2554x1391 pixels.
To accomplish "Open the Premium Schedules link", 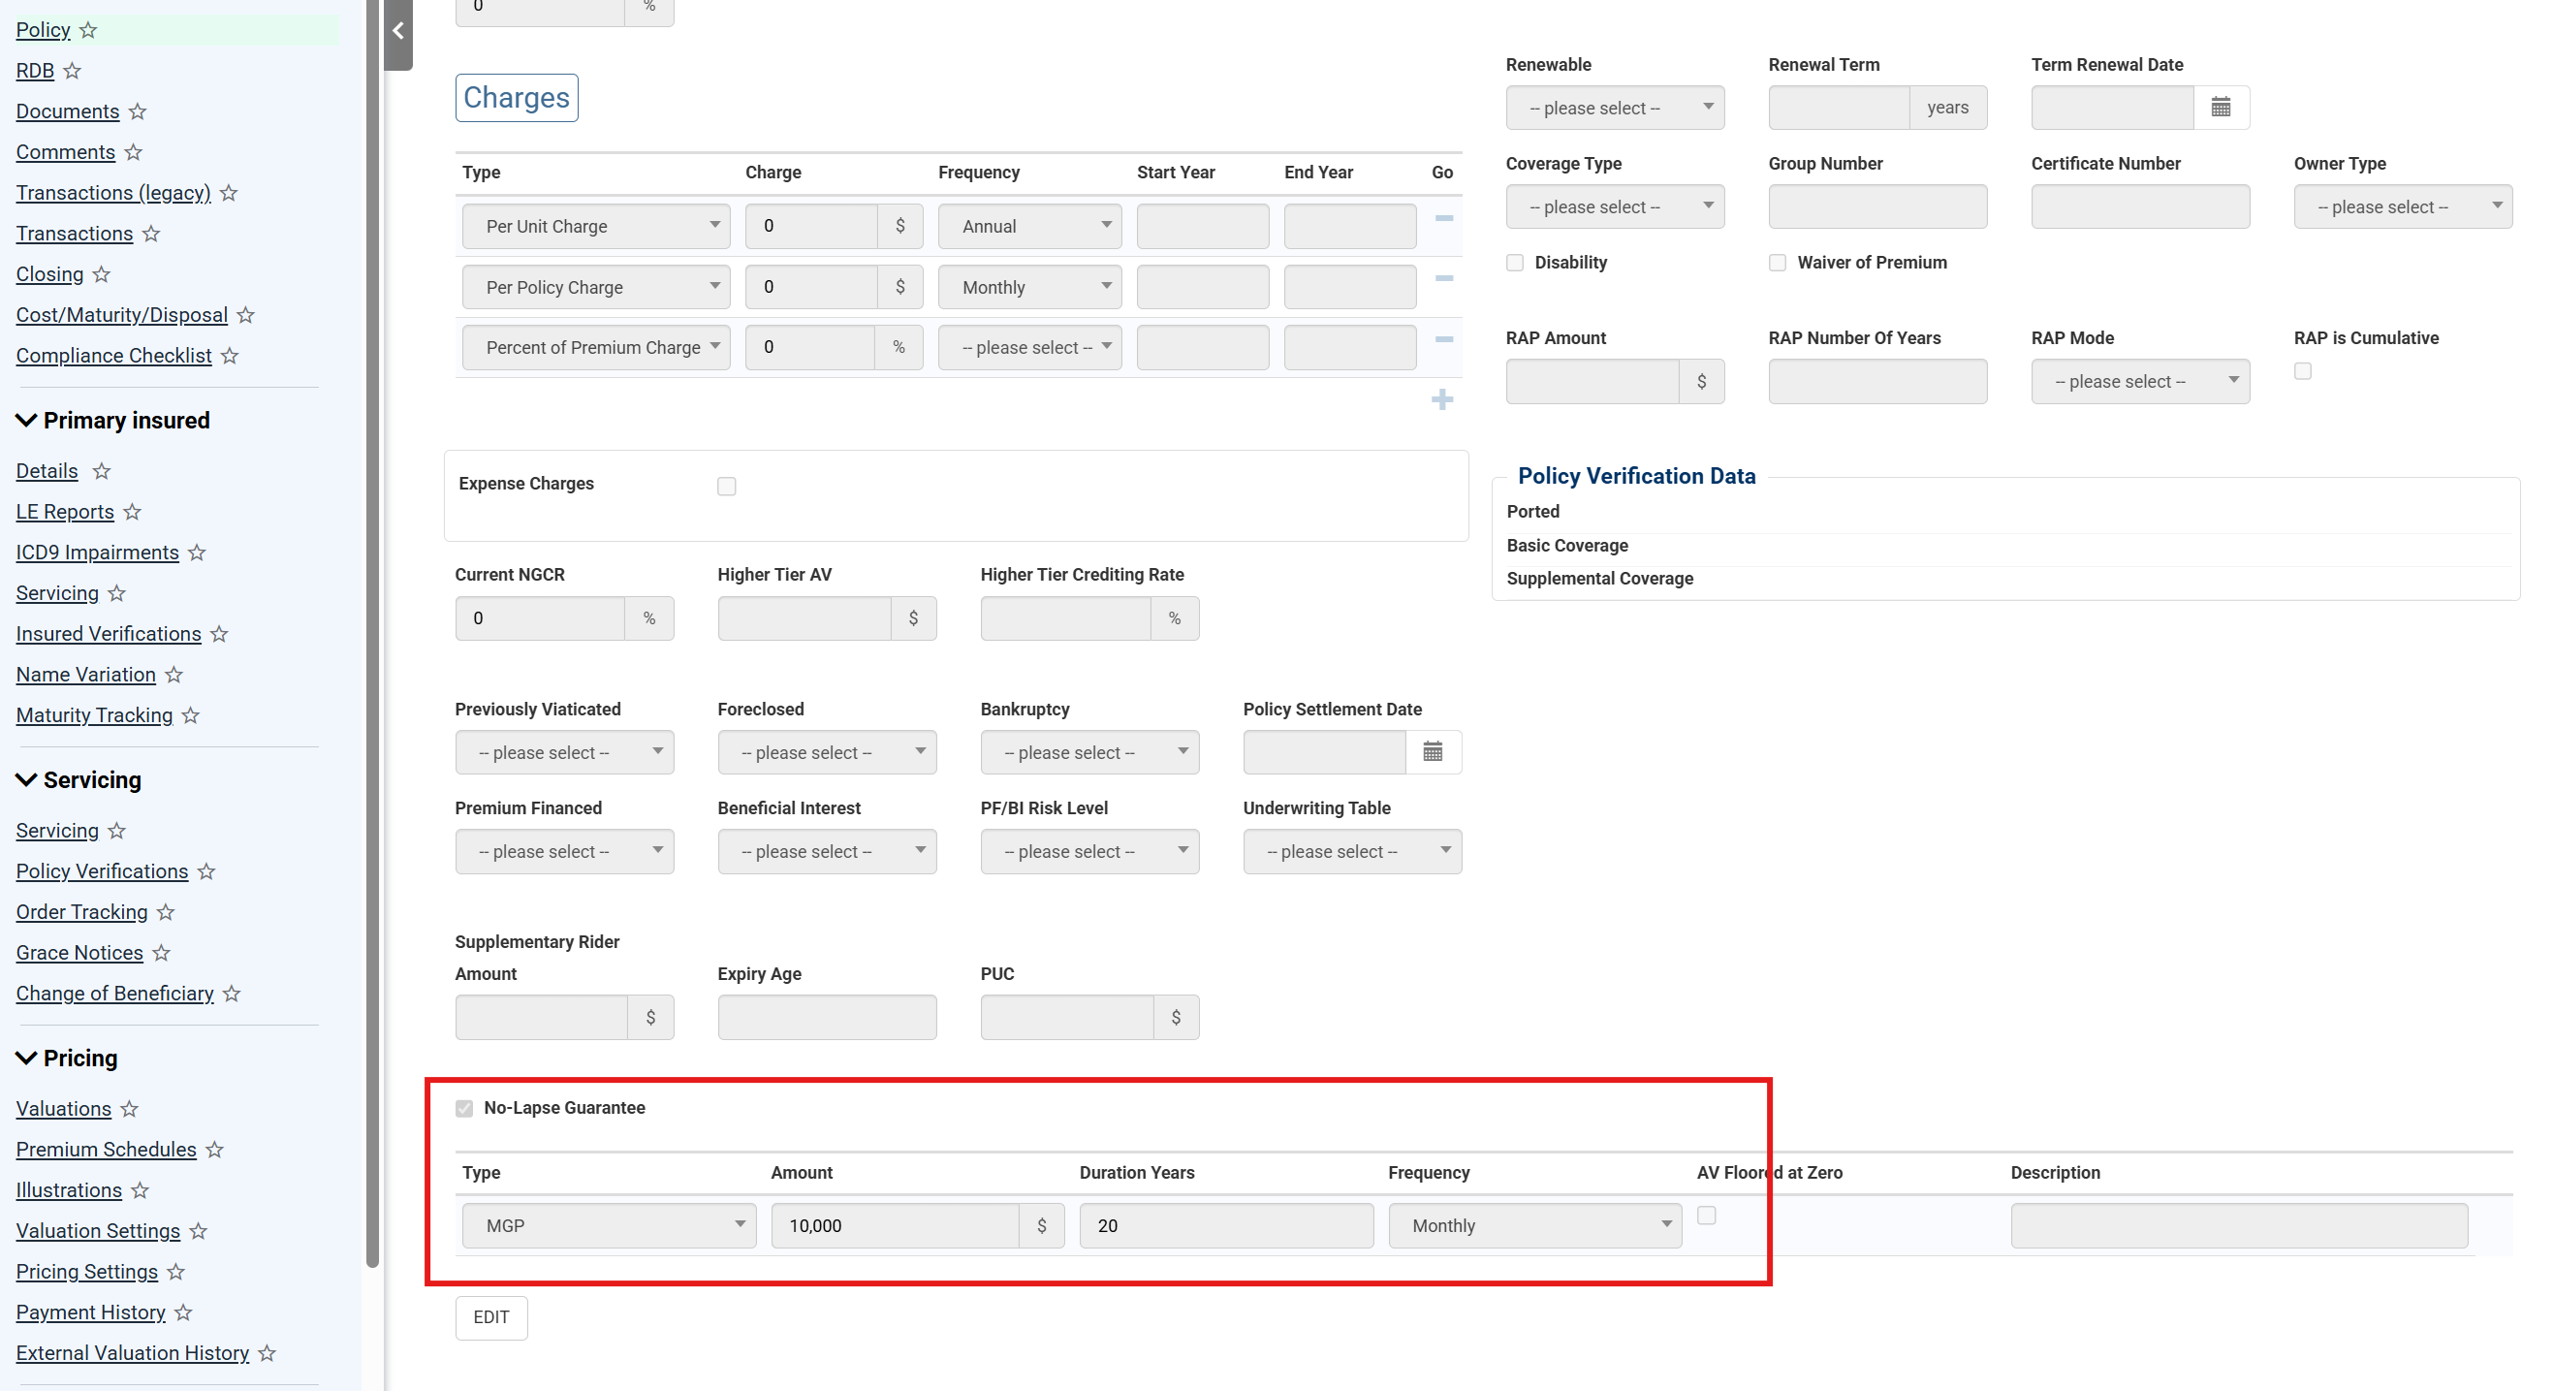I will point(106,1149).
